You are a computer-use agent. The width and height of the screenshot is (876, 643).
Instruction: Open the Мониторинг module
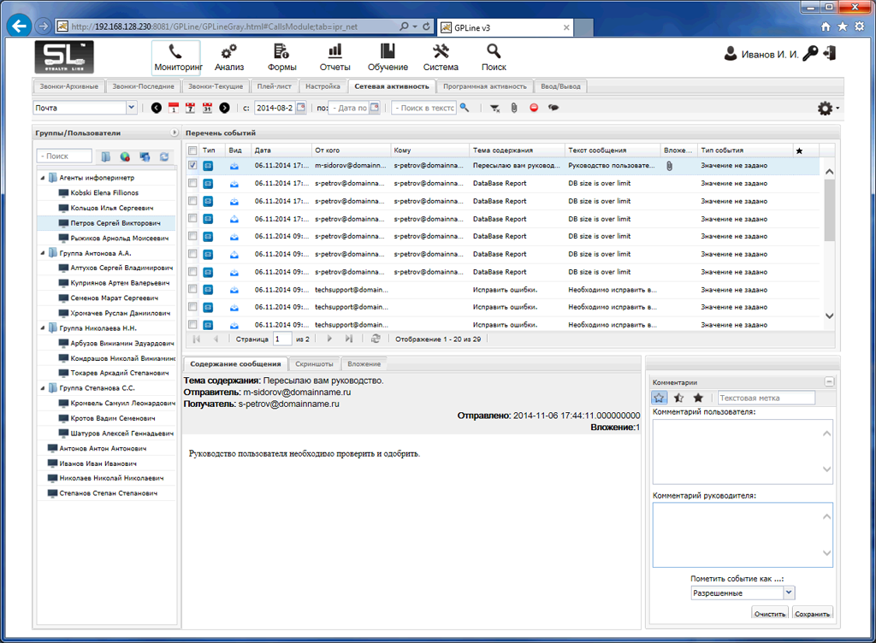[x=176, y=57]
